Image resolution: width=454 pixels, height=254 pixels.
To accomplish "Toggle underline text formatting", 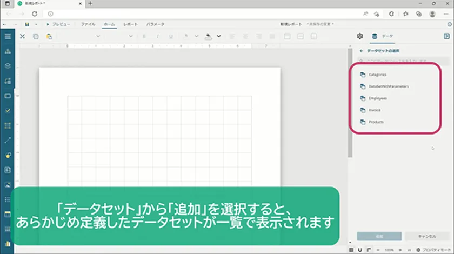I will (x=171, y=36).
